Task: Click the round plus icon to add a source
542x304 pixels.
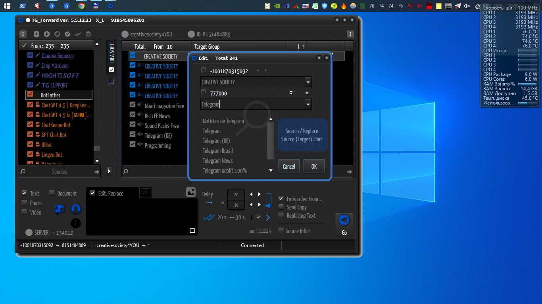Action: 46,34
